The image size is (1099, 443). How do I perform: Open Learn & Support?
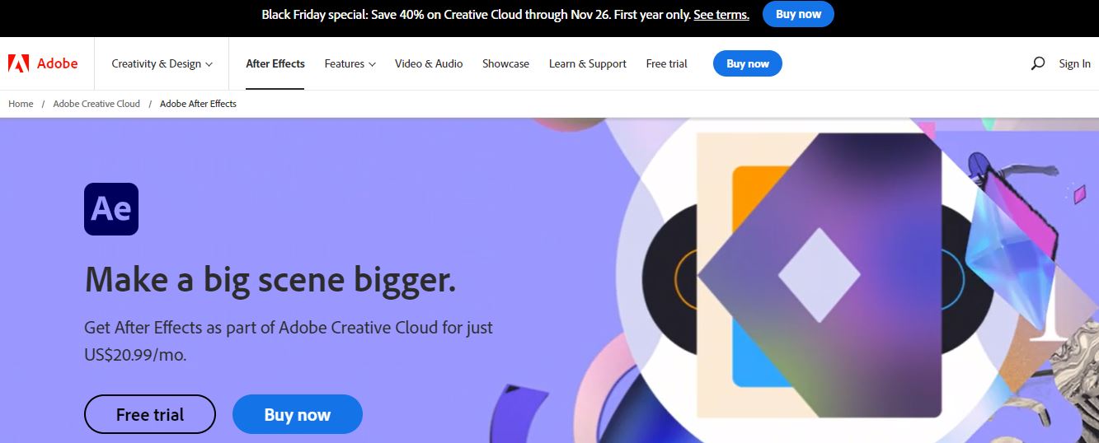pyautogui.click(x=588, y=63)
